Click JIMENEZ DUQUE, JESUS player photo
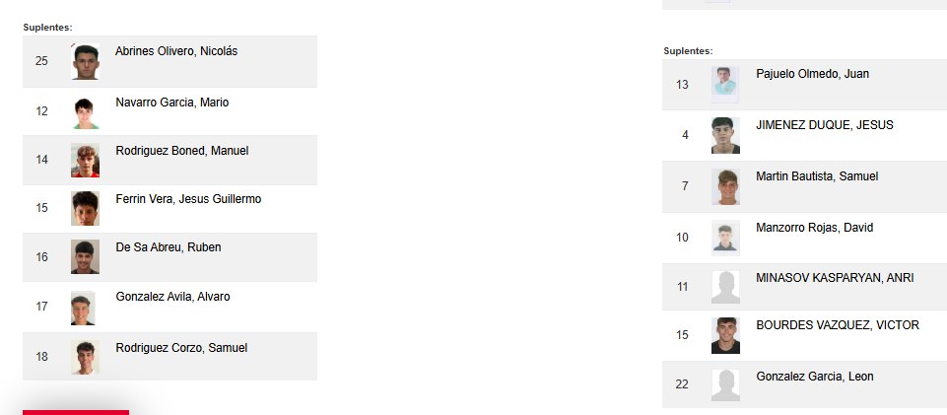This screenshot has height=415, width=947. pos(725,136)
